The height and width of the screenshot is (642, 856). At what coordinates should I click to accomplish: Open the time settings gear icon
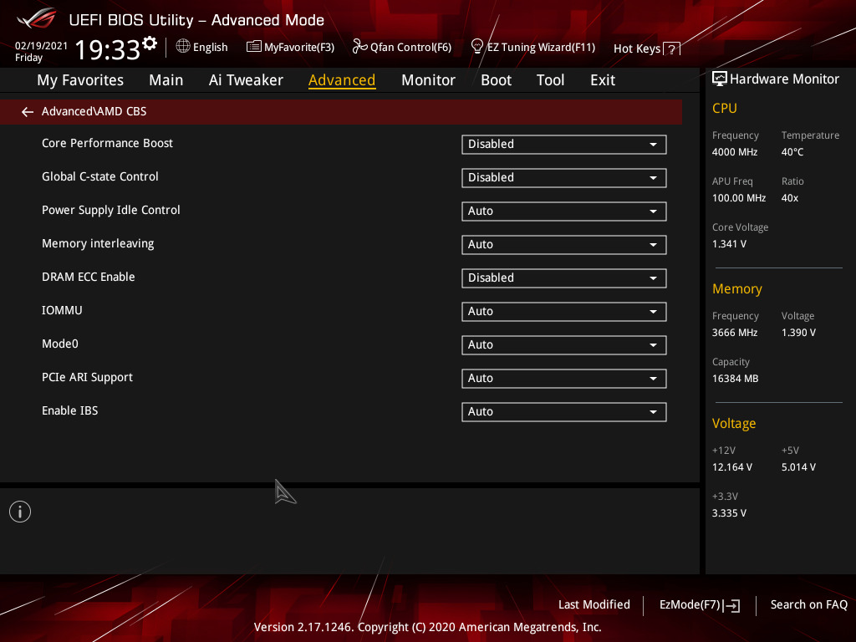[x=150, y=43]
